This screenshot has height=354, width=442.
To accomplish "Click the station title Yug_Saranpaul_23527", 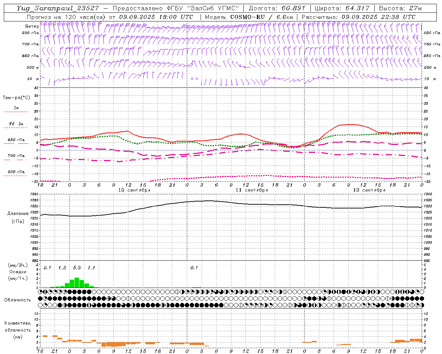I will click(58, 8).
